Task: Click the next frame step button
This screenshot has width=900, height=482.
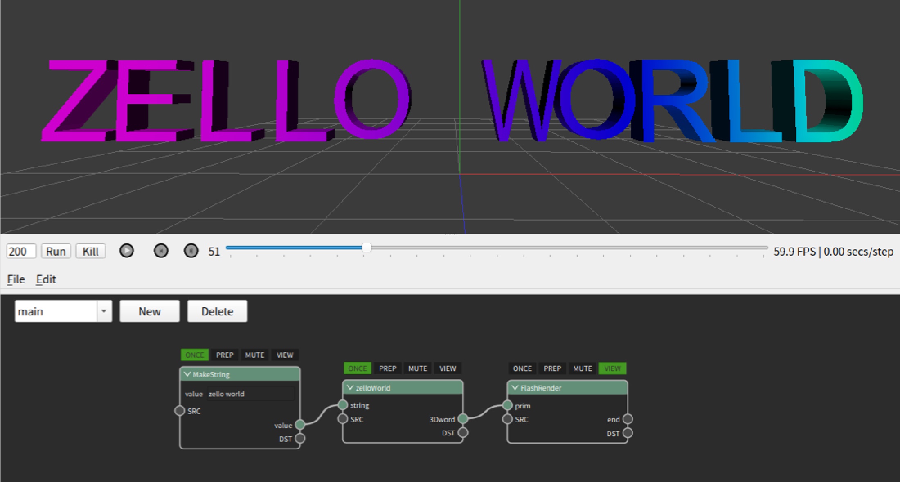Action: click(x=191, y=251)
